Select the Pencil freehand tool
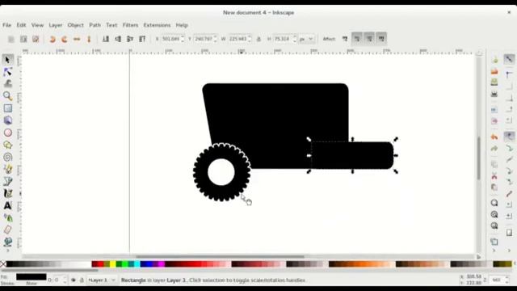The height and width of the screenshot is (291, 517). tap(7, 169)
